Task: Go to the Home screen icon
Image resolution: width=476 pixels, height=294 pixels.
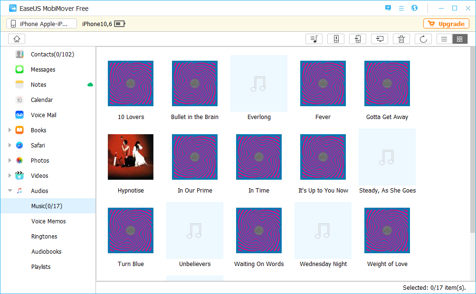Action: point(17,39)
